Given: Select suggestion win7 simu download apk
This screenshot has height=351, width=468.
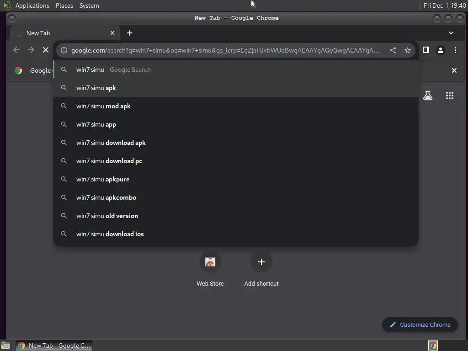Looking at the screenshot, I should tap(236, 143).
